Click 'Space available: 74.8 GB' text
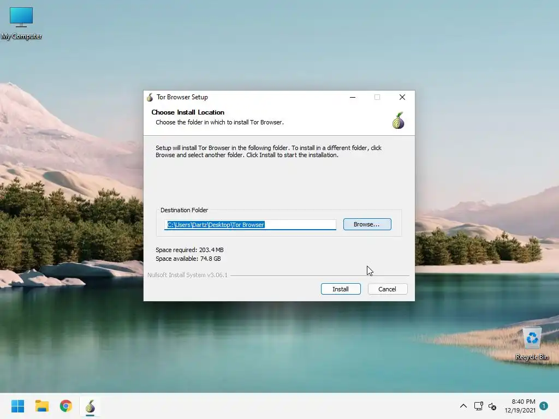Viewport: 559px width, 419px height. click(x=188, y=259)
